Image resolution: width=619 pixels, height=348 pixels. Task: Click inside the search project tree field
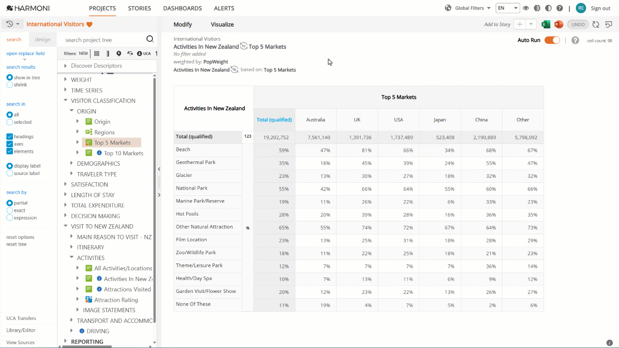pyautogui.click(x=104, y=40)
